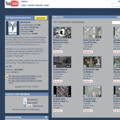Open #1 Most Subscribed (This Month) - Israel link
Image resolution: width=120 pixels, height=120 pixels.
click(x=25, y=81)
